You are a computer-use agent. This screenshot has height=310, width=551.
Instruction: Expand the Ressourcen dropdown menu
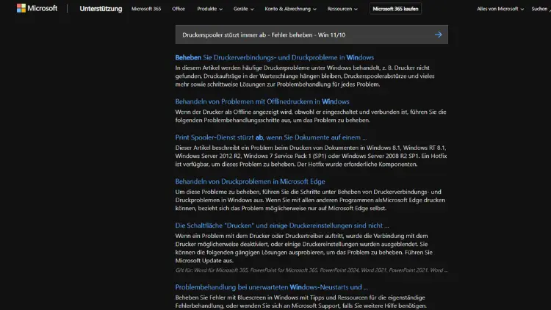point(342,9)
